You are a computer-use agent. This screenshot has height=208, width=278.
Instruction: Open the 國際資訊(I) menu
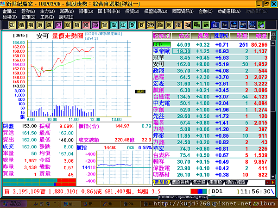click(x=183, y=11)
